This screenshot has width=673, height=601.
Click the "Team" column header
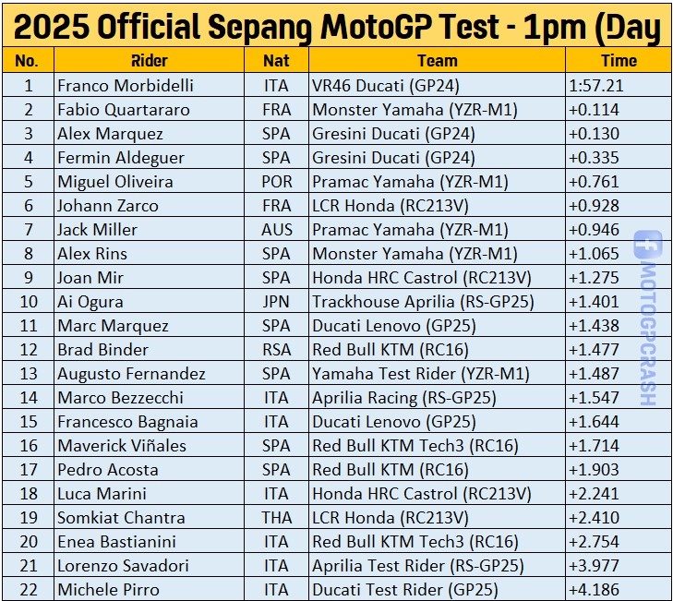click(437, 61)
